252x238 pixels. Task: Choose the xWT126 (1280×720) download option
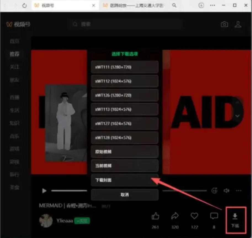pos(125,95)
